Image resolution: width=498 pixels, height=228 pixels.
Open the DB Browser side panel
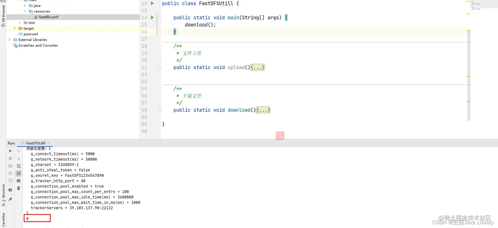(3, 15)
